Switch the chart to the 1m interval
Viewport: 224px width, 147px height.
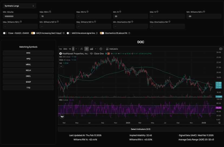60,49
